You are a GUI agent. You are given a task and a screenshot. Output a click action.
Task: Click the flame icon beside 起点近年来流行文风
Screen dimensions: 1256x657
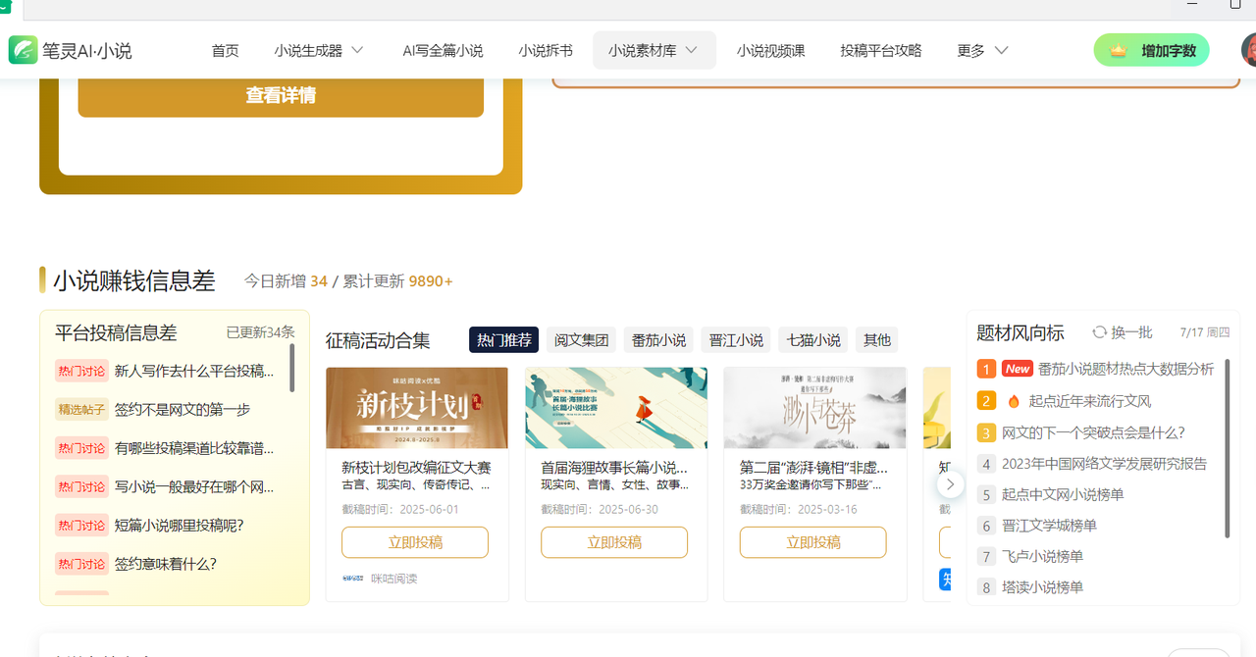(x=1014, y=400)
